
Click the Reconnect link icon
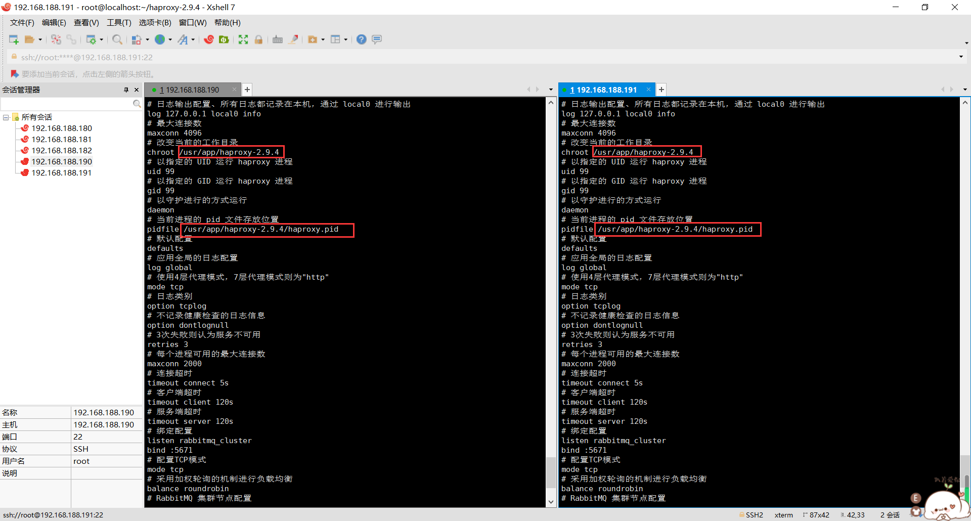tap(71, 39)
